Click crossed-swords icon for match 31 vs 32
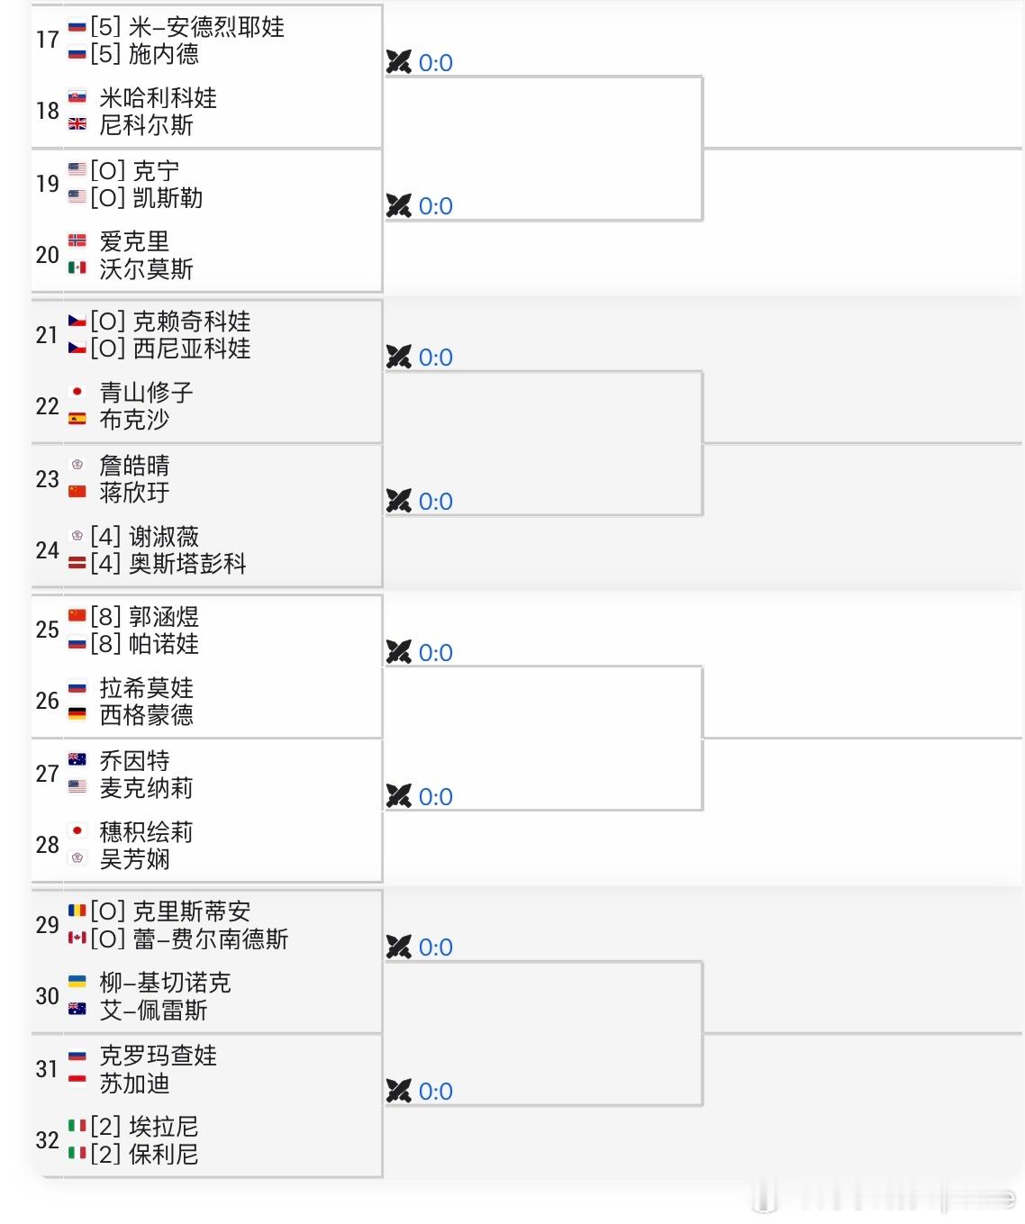 pos(398,1091)
